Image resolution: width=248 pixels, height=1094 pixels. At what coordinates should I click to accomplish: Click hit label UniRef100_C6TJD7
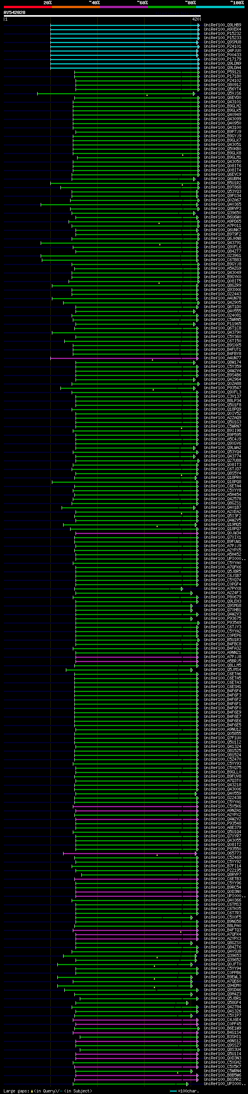(x=222, y=469)
